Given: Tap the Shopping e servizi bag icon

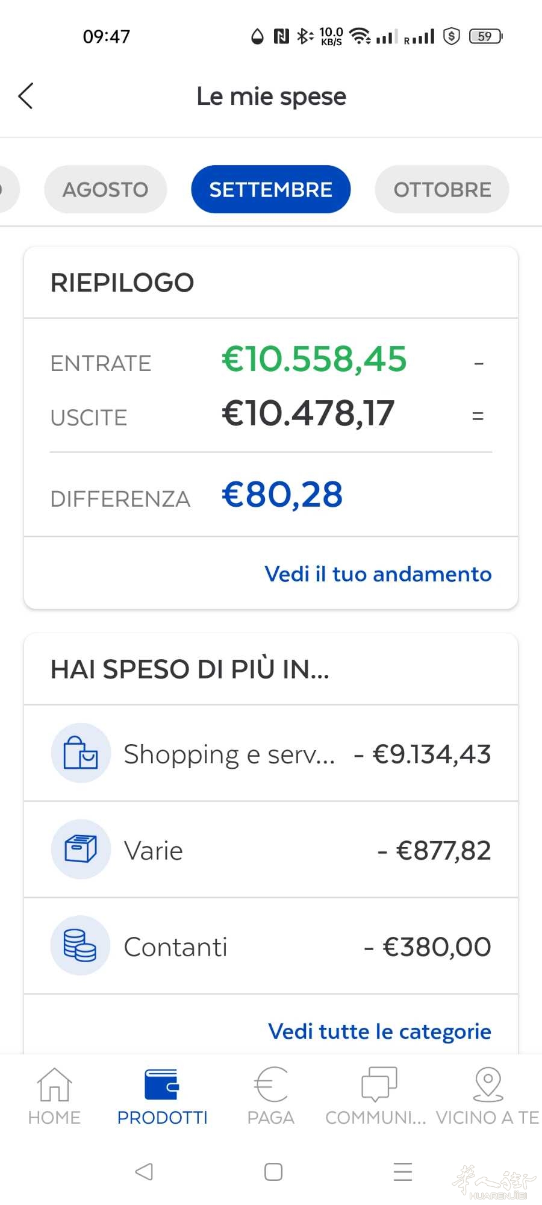Looking at the screenshot, I should 81,753.
